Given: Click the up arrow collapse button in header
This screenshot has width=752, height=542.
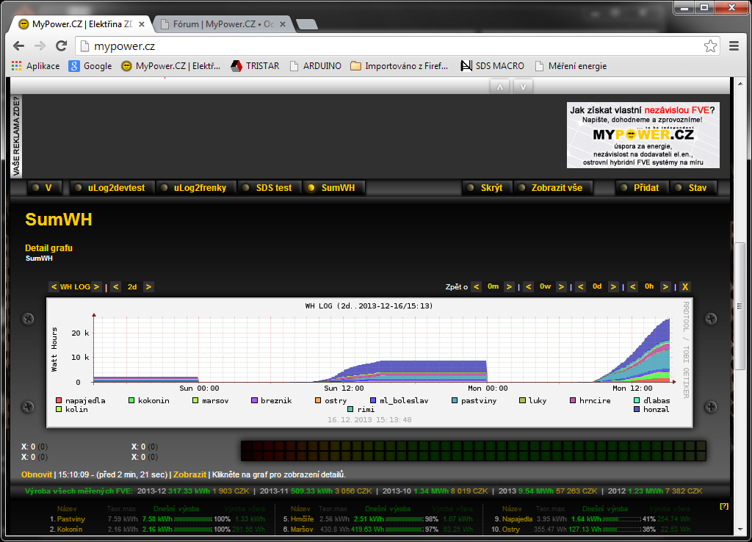Looking at the screenshot, I should 499,86.
